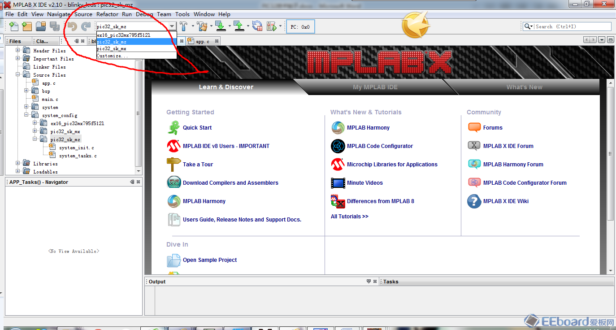Click the Open Sample Project folder icon
This screenshot has width=616, height=330.
tap(174, 260)
